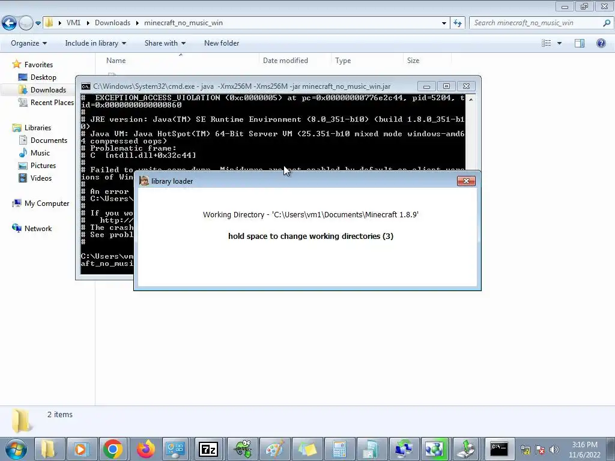Open the Organize menu
Screen dimensions: 615x461
pos(29,43)
